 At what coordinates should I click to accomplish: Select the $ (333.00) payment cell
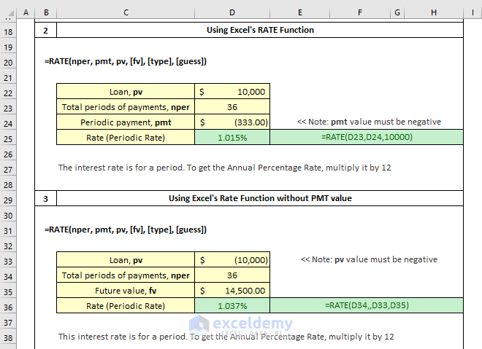(232, 122)
